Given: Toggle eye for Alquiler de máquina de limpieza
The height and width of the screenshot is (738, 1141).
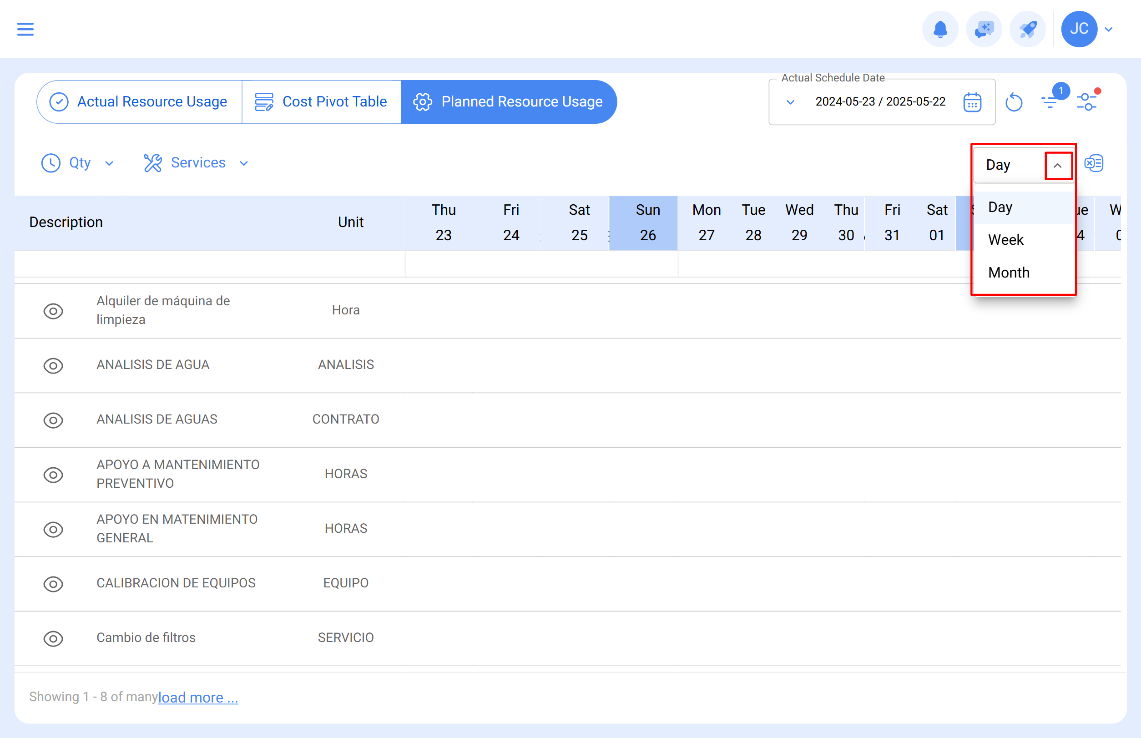Looking at the screenshot, I should [53, 312].
